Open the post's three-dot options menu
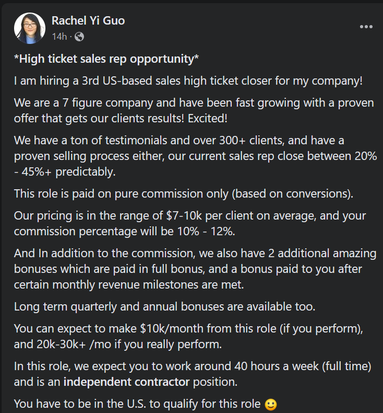The width and height of the screenshot is (383, 413). (x=366, y=27)
